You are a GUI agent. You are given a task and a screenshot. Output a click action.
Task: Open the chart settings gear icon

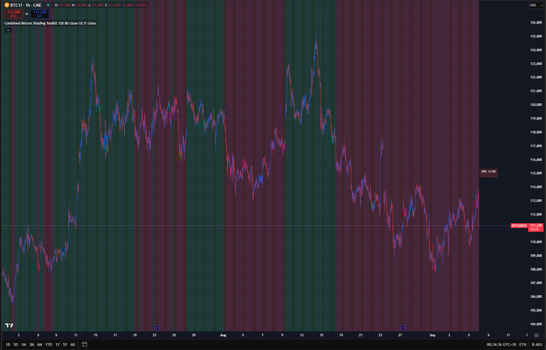point(536,335)
